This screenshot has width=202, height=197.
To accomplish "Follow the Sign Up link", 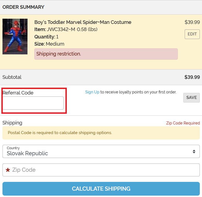I will (x=92, y=92).
